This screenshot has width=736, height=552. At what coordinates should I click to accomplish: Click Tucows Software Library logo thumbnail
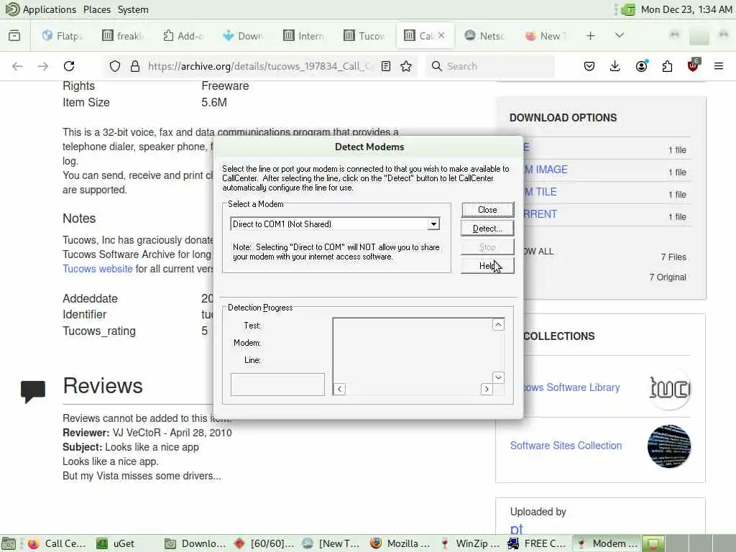(x=669, y=387)
